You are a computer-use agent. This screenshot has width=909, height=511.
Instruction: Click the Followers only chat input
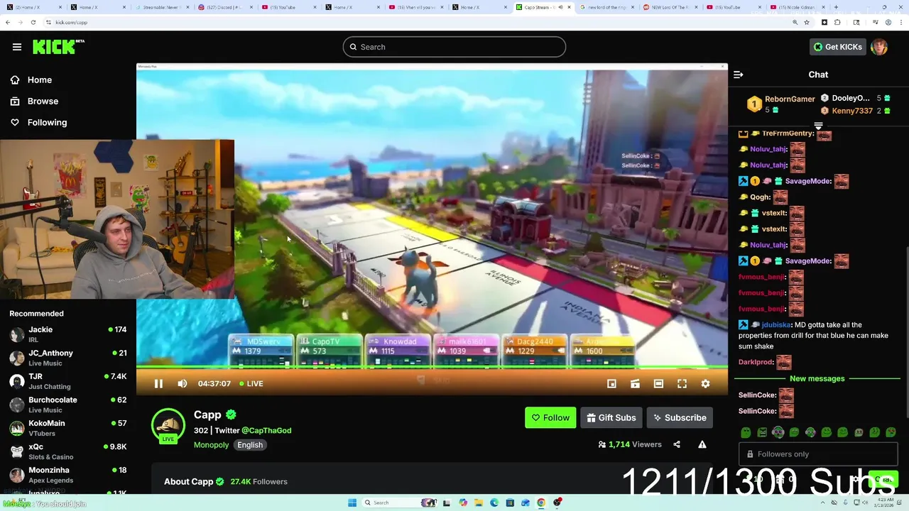[x=818, y=454]
